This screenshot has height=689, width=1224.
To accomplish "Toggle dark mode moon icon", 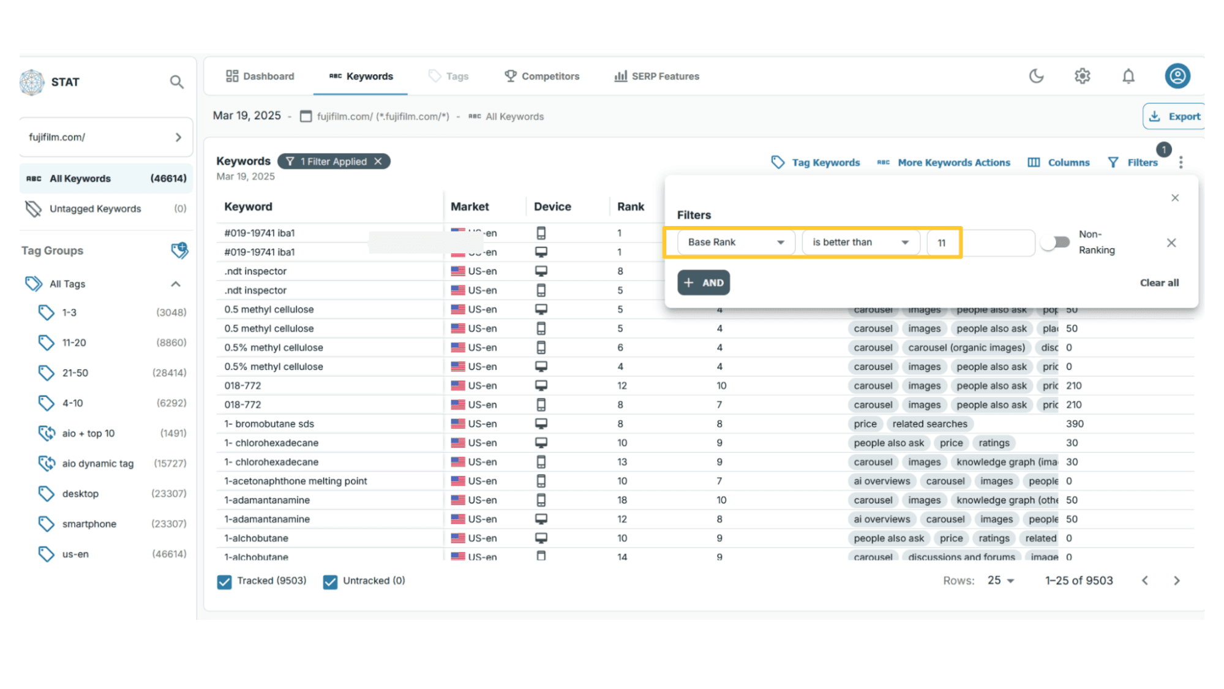I will [1036, 76].
